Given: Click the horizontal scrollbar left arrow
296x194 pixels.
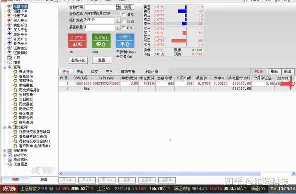Looking at the screenshot, I should pyautogui.click(x=61, y=174).
